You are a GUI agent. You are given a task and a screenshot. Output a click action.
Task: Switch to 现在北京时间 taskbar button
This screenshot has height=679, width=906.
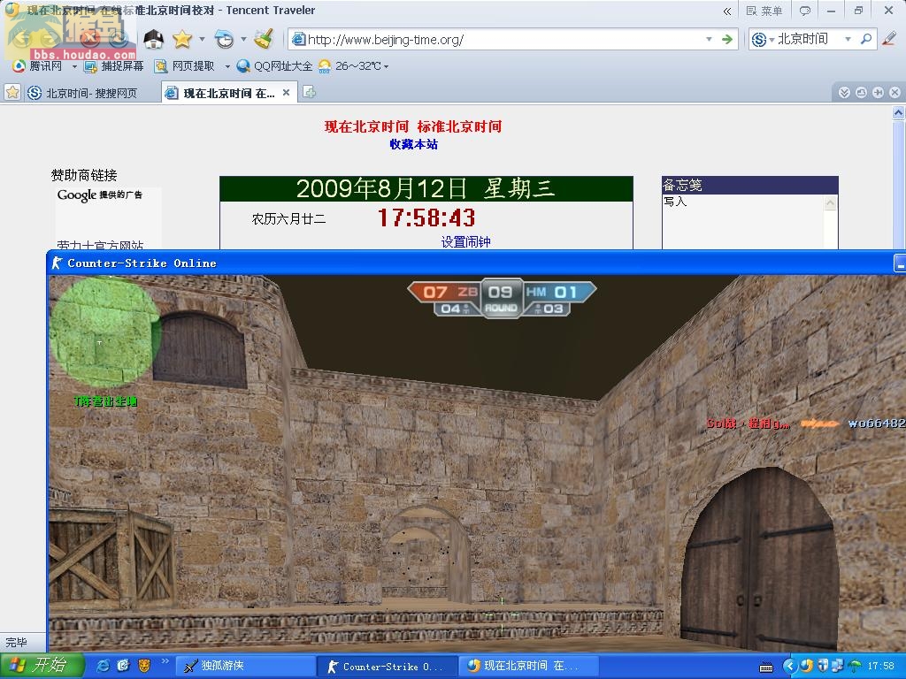coord(528,667)
